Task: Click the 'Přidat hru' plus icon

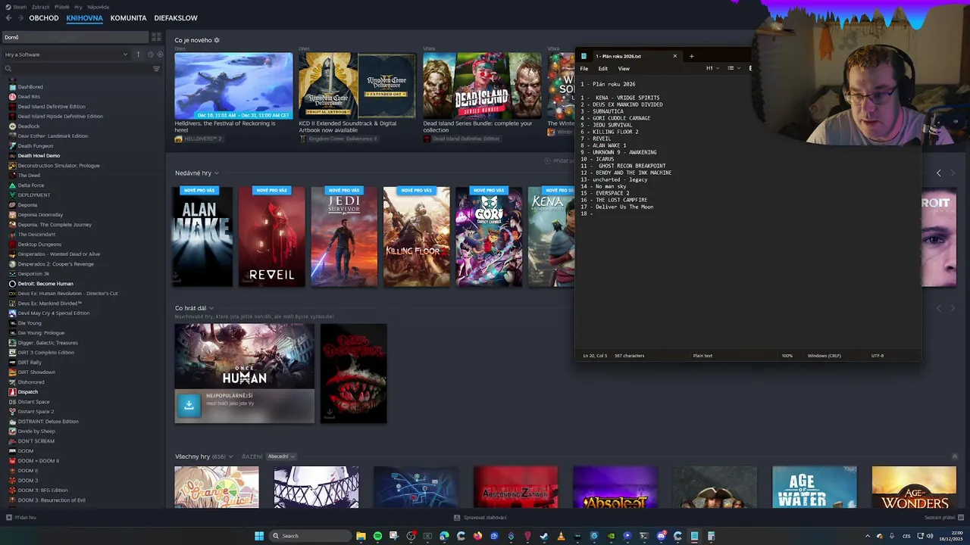Action: pos(9,518)
